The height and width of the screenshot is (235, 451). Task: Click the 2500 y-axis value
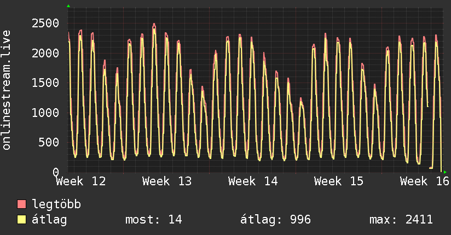pos(45,23)
